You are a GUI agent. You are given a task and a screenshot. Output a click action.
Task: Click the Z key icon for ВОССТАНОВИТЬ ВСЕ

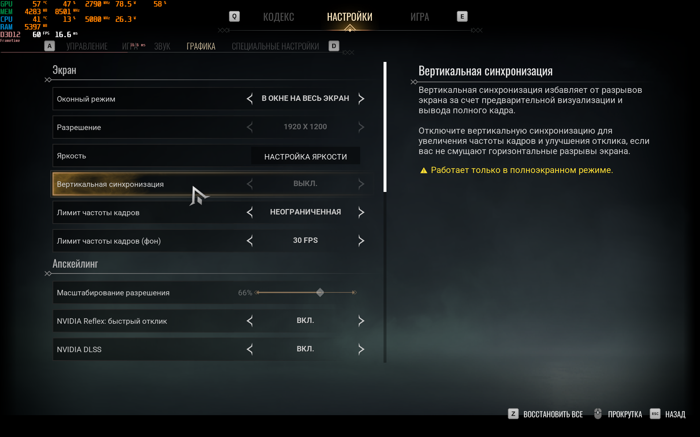pos(513,414)
